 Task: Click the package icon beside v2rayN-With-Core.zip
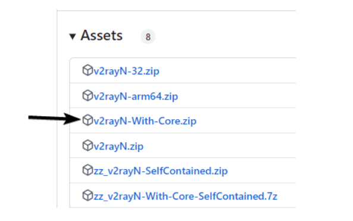click(88, 120)
